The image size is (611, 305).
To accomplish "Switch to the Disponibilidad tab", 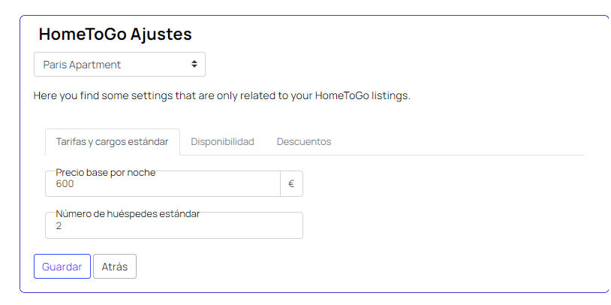I will (222, 141).
